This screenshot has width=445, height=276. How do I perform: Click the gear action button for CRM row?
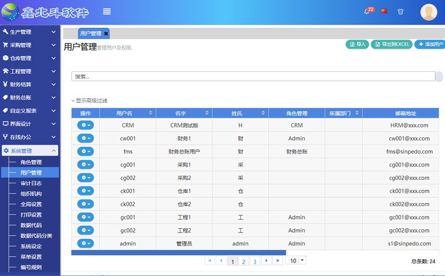point(85,125)
